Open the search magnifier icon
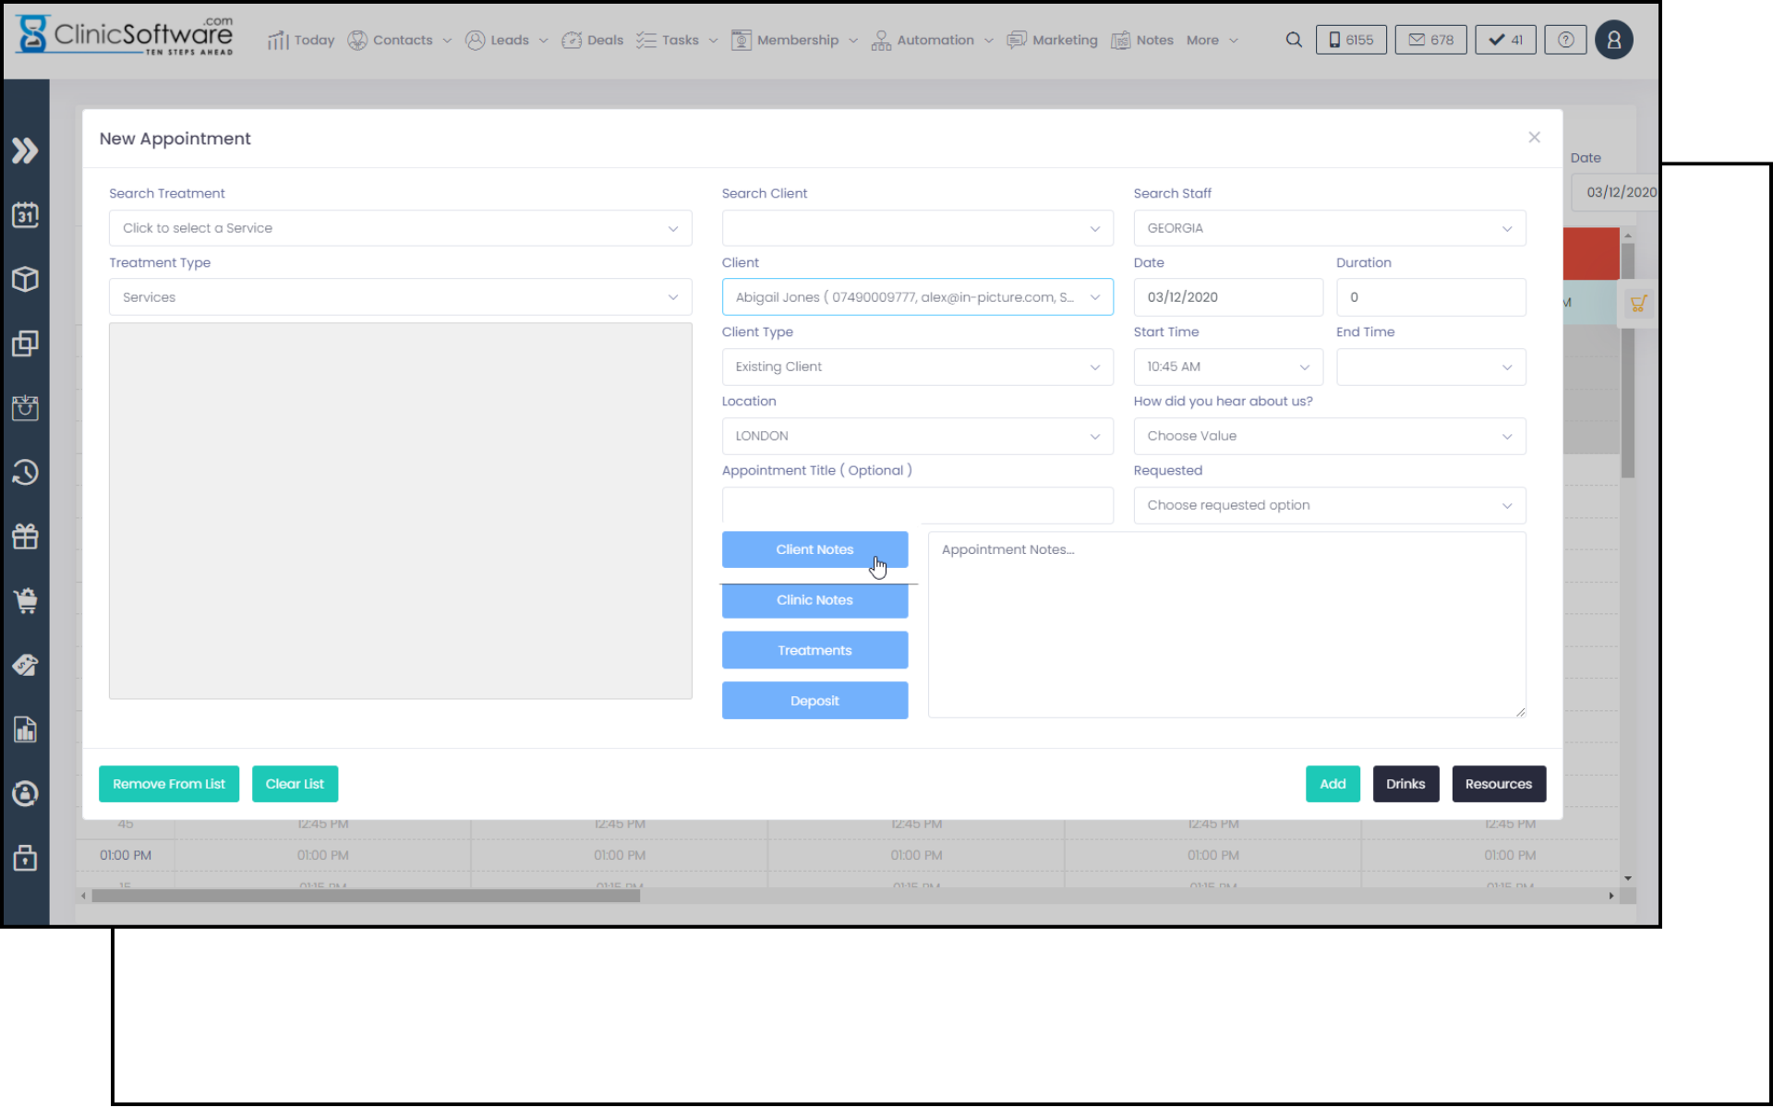Screen dimensions: 1773x1108 [x=1294, y=40]
